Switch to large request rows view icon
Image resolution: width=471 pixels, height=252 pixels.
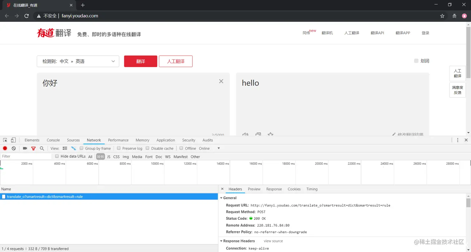(x=65, y=148)
